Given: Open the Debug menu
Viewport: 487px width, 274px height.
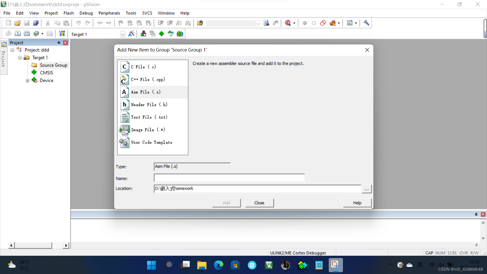Looking at the screenshot, I should 86,13.
